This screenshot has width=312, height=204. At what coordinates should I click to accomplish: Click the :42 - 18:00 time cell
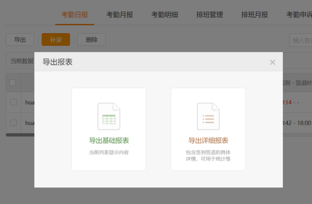coord(297,123)
